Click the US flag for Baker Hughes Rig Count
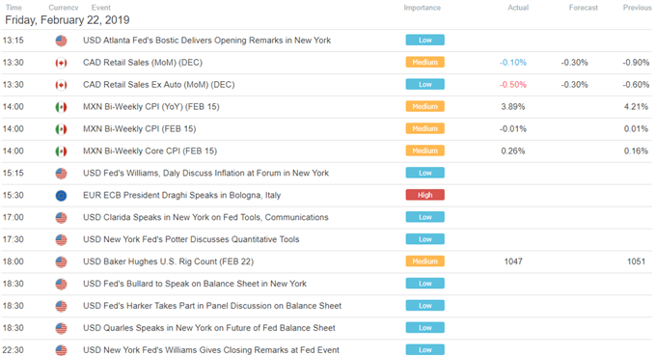656x356 pixels. tap(61, 261)
